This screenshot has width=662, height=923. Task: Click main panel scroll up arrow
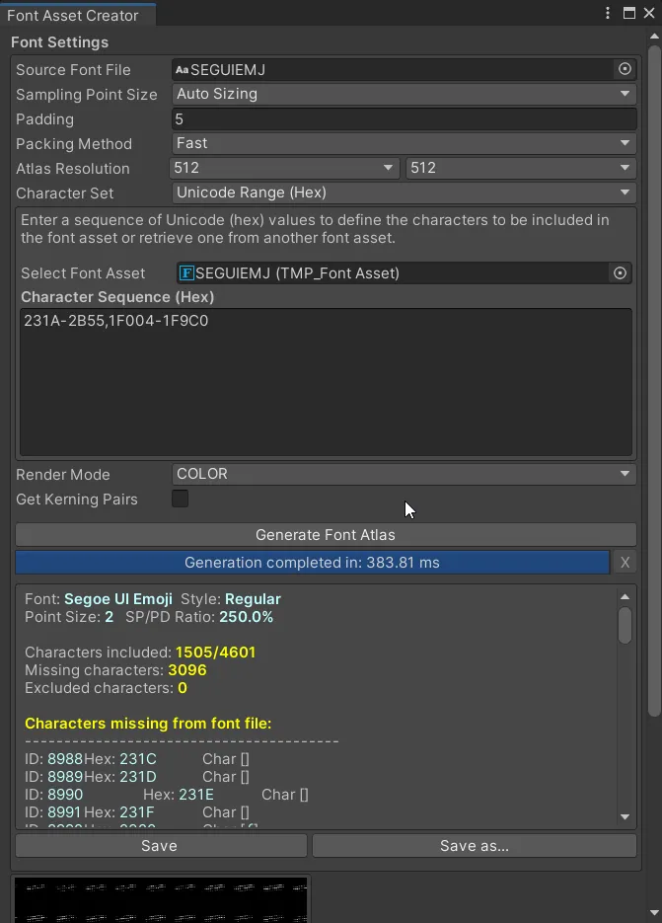(x=654, y=37)
